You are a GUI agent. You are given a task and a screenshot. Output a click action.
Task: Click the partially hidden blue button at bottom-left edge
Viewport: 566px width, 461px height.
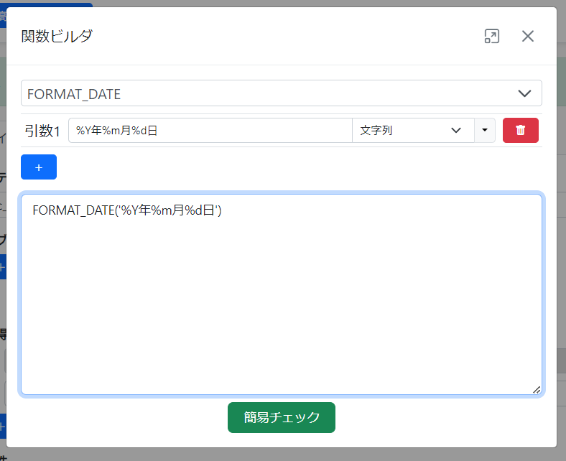click(x=3, y=424)
